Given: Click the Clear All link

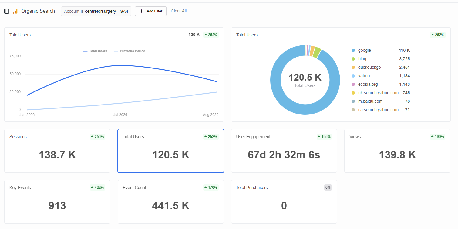Looking at the screenshot, I should [x=179, y=11].
